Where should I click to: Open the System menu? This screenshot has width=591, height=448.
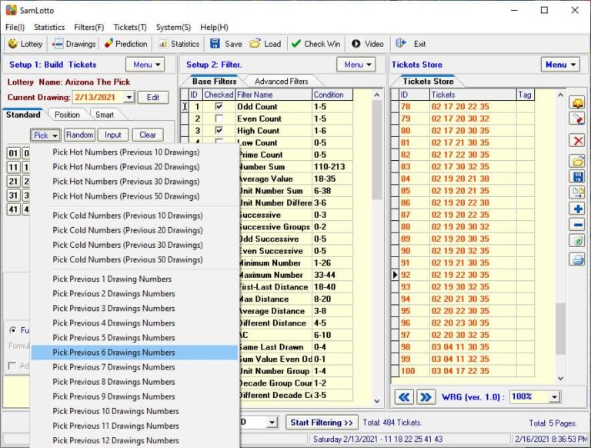pos(173,27)
